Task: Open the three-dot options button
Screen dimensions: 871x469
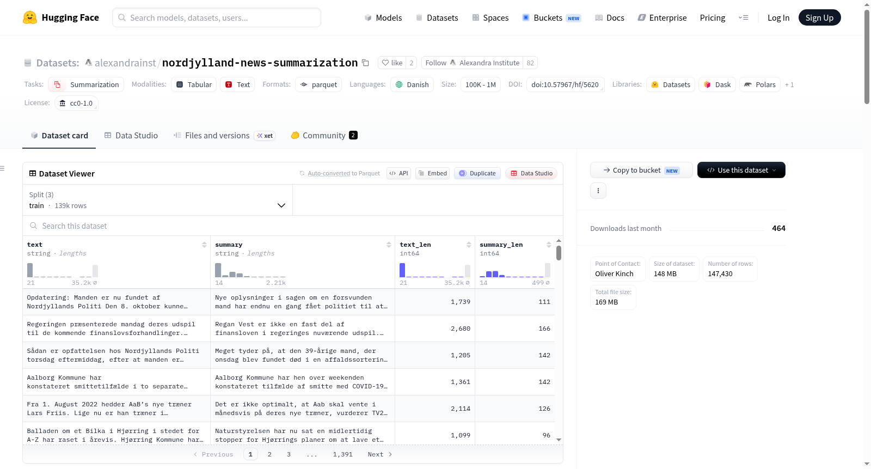Action: coord(598,191)
